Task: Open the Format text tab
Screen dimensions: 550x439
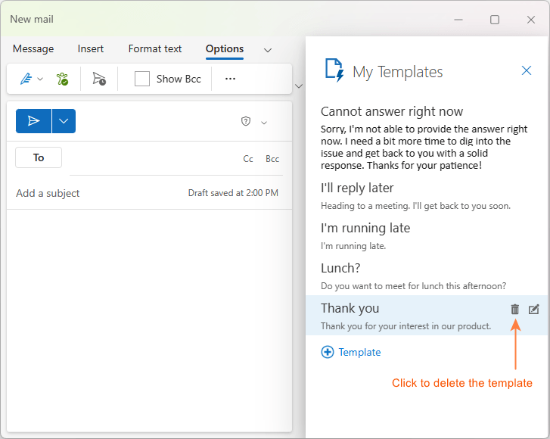Action: (155, 48)
